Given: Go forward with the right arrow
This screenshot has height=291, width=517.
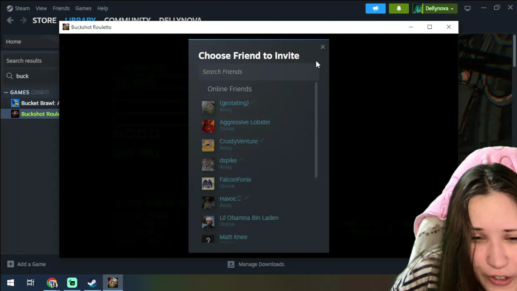Looking at the screenshot, I should coord(23,20).
